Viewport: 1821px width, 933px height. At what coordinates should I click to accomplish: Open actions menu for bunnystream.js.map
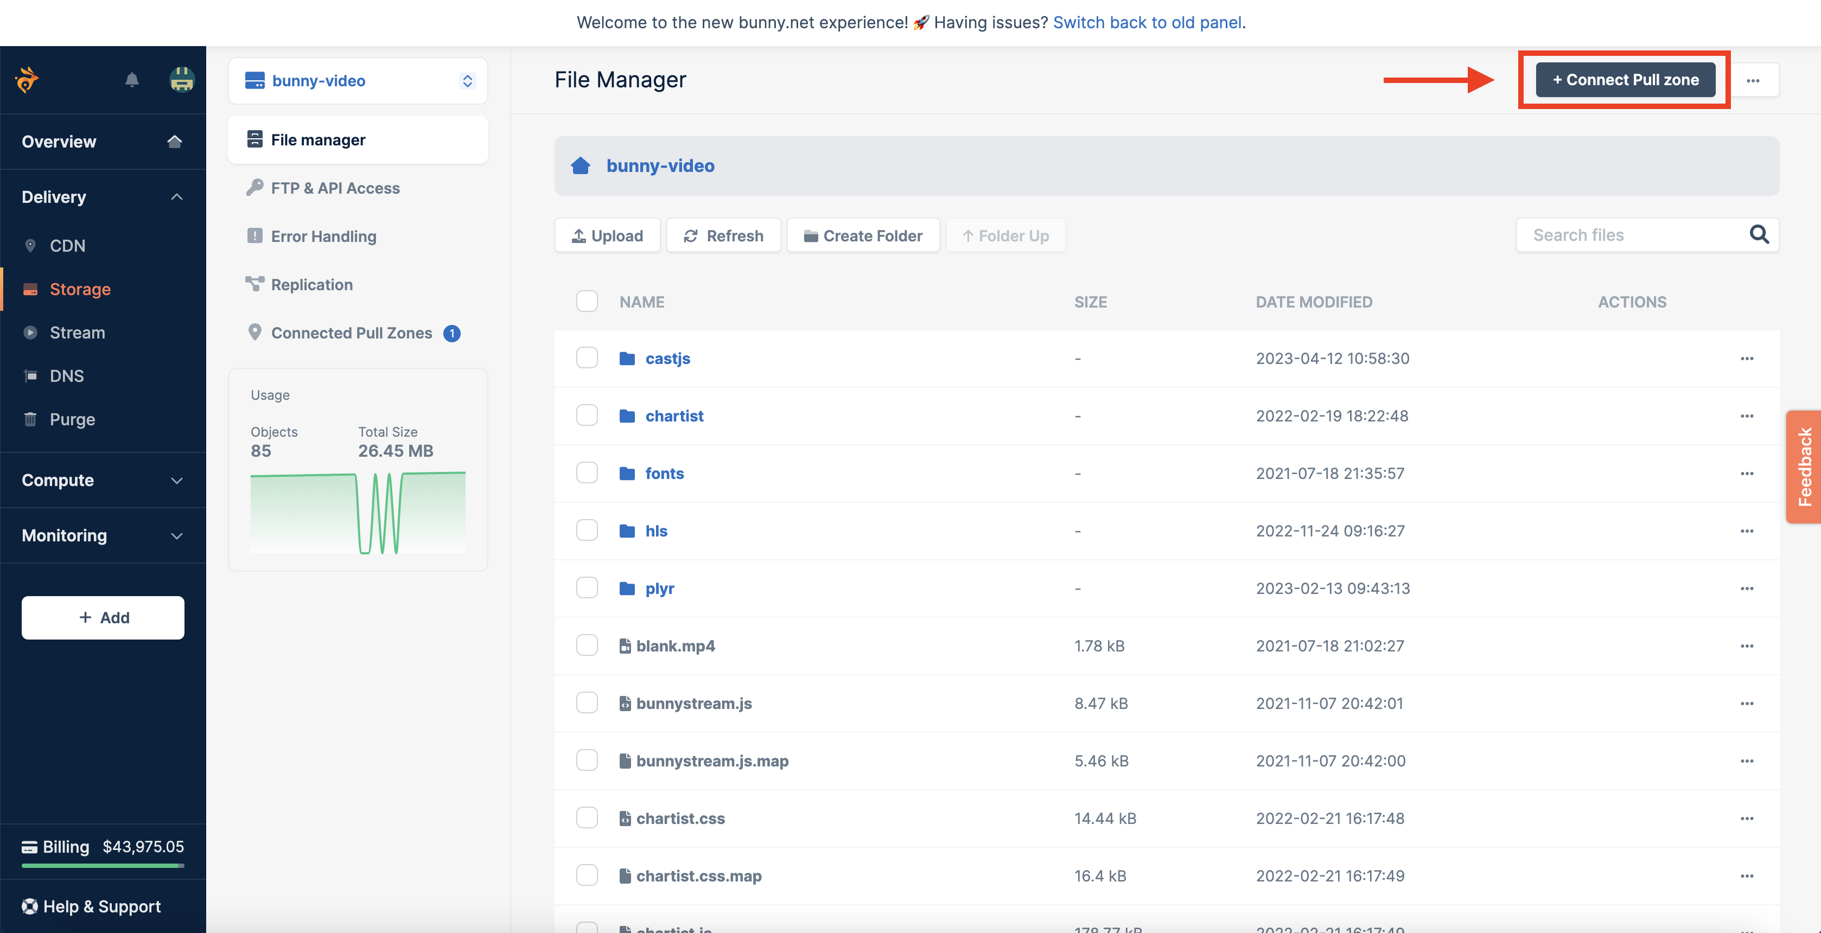(x=1747, y=761)
